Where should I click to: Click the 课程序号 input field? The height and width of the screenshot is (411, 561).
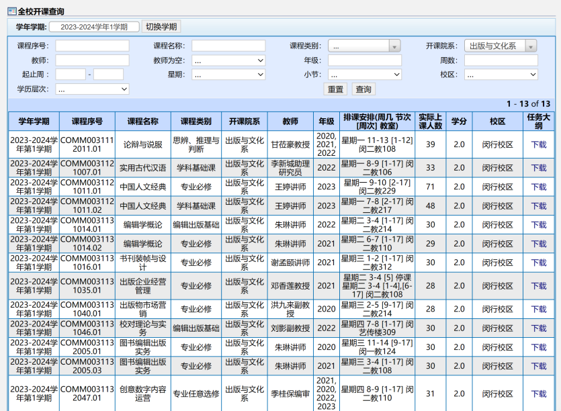(92, 46)
